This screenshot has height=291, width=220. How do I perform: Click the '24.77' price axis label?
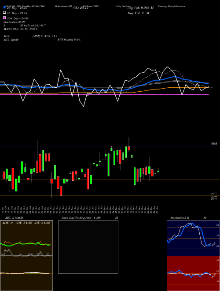coord(214,194)
